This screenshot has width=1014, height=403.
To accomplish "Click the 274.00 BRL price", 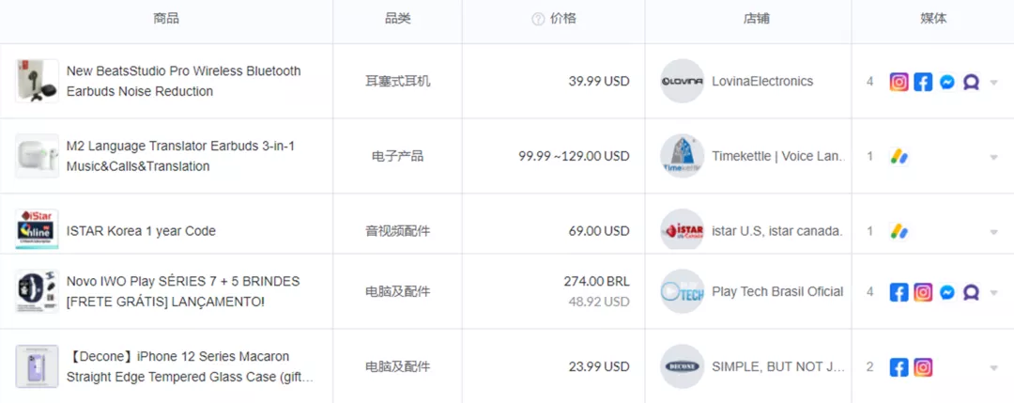I will coord(597,282).
